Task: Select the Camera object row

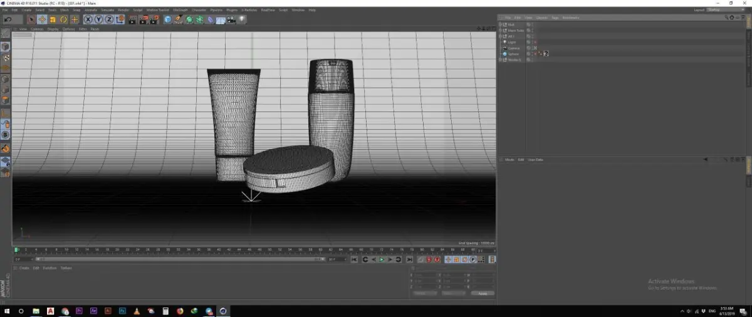Action: 513,48
